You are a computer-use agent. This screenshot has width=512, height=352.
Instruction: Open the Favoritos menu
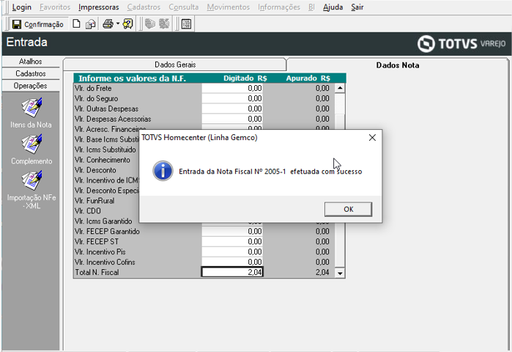[55, 7]
